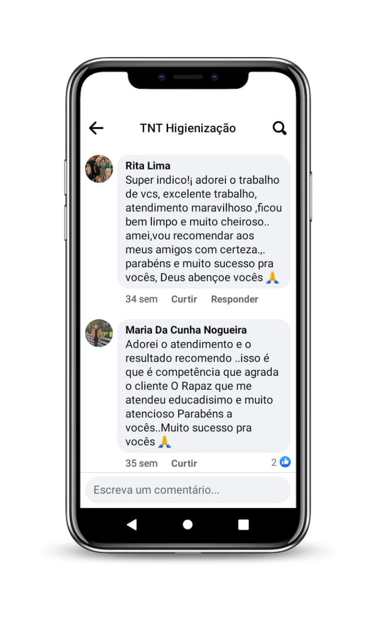Tap the blue like reaction icon
Viewport: 376px width, 634px height.
[285, 462]
